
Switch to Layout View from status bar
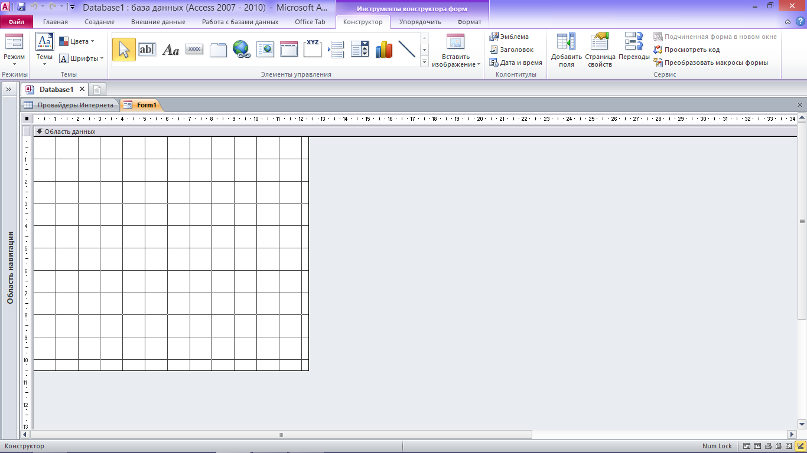click(x=789, y=446)
